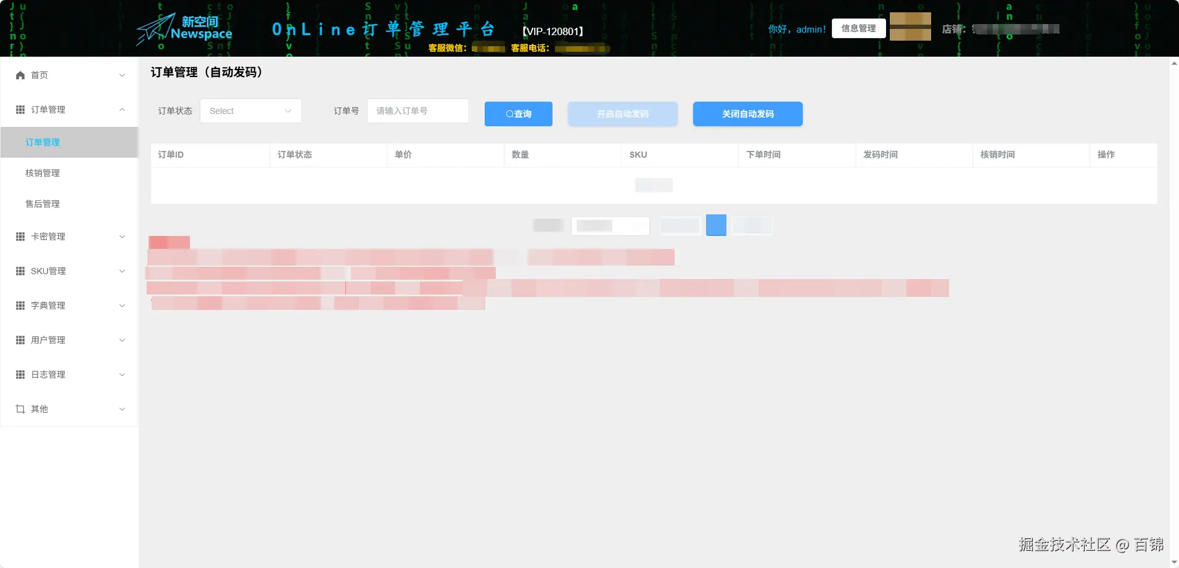Image resolution: width=1179 pixels, height=568 pixels.
Task: Click the grid icon beside 字典管理
Action: click(x=19, y=305)
